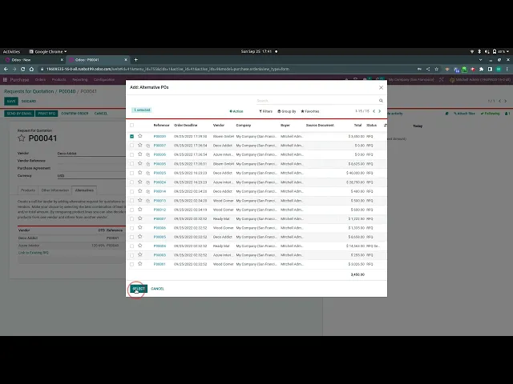The height and width of the screenshot is (384, 513).
Task: Click DISCARD on the form
Action: tap(29, 102)
